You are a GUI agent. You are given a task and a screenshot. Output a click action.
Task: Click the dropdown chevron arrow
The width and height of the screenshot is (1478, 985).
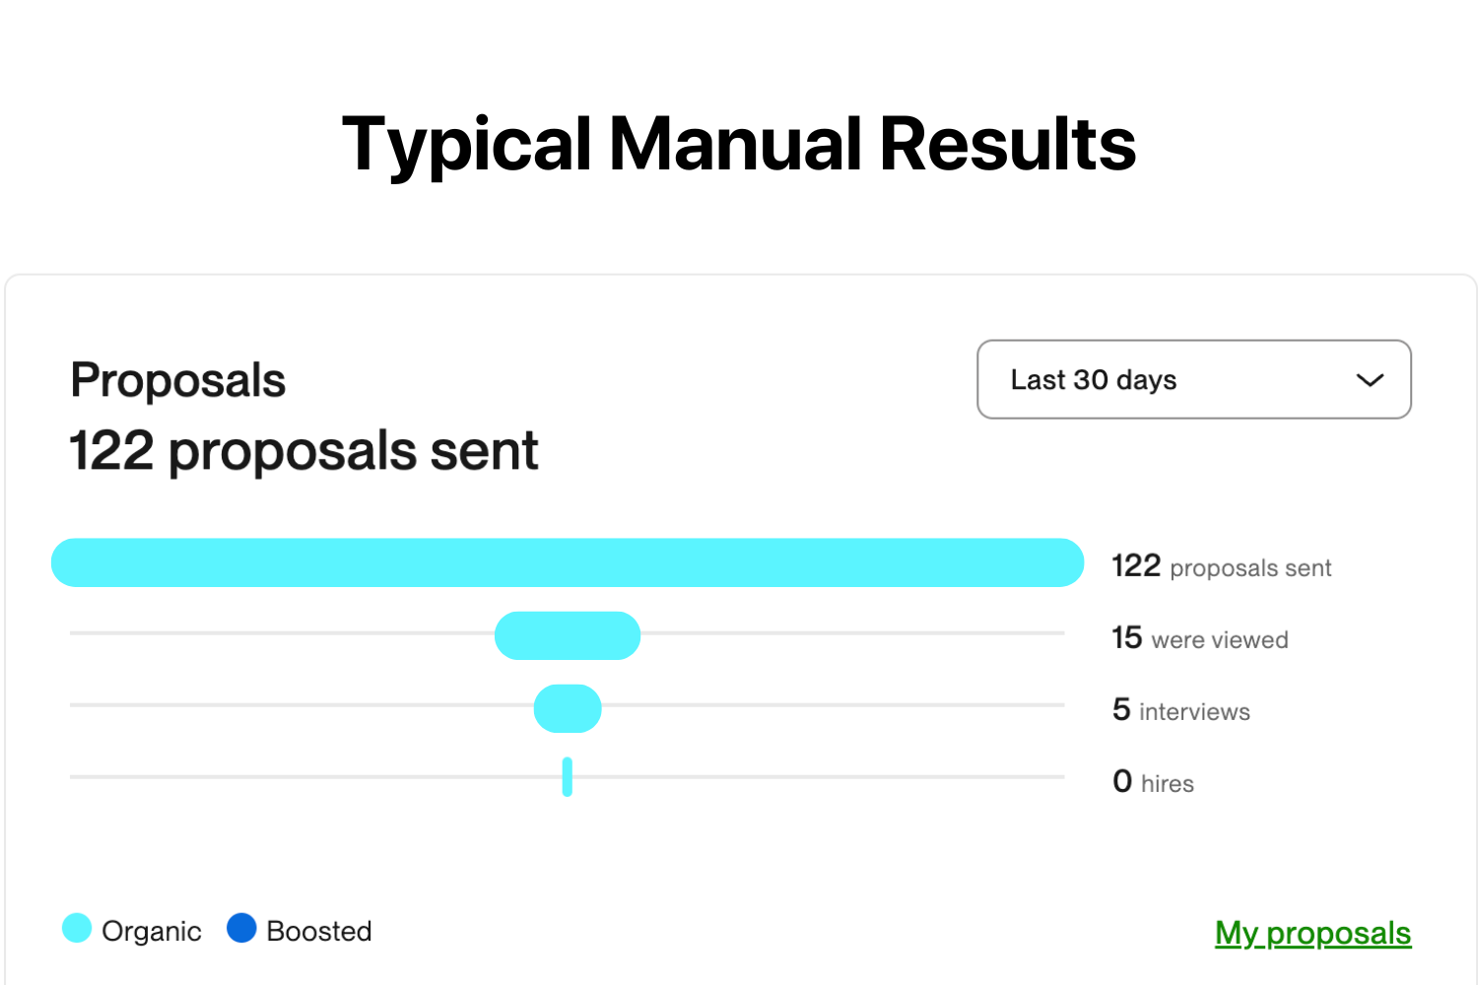pos(1370,380)
